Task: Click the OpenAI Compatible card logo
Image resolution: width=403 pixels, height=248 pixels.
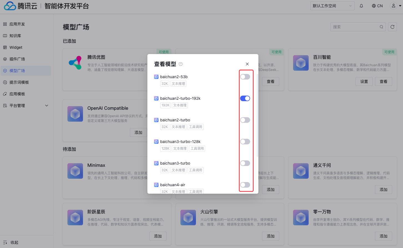Action: click(75, 114)
